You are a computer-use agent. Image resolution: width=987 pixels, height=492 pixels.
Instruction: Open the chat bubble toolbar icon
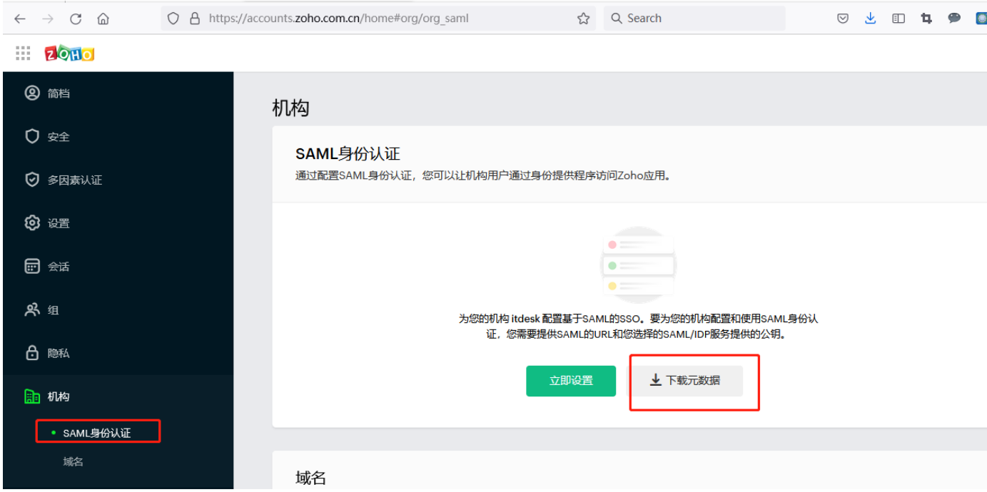tap(954, 19)
